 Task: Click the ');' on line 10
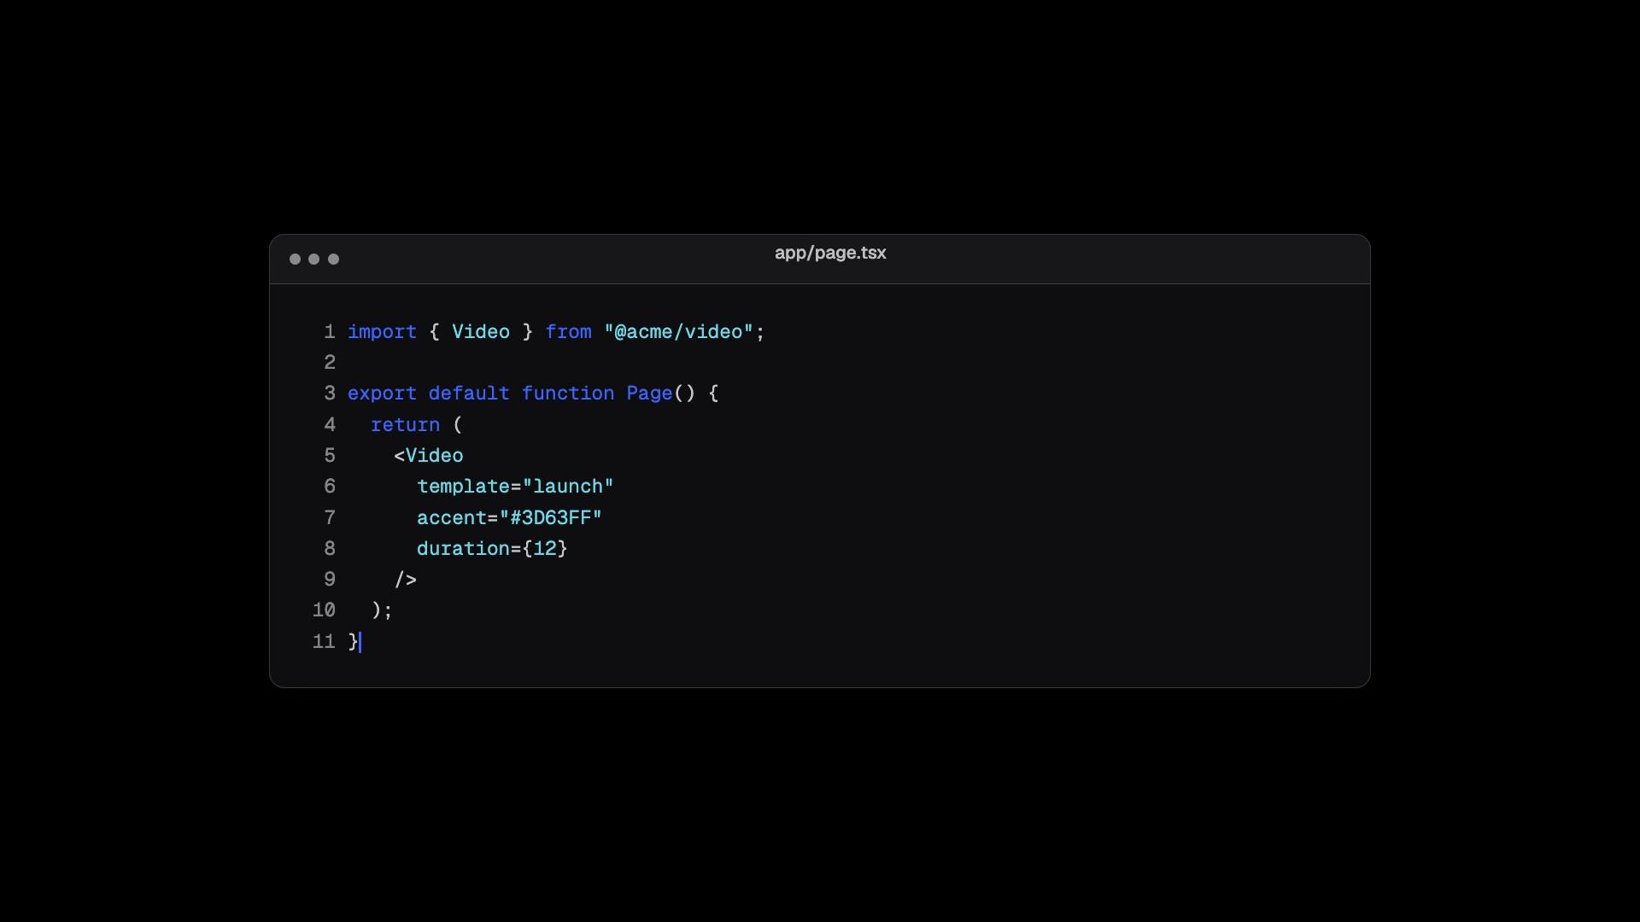(x=382, y=610)
